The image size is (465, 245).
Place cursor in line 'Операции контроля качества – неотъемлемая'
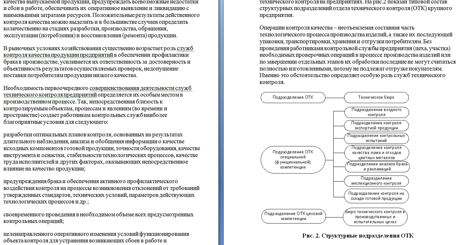pos(337,28)
